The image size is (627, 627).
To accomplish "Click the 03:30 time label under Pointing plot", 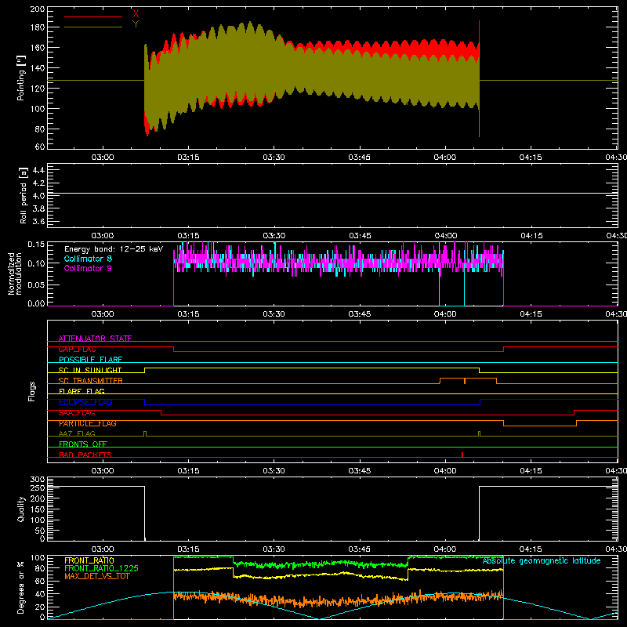I will (x=274, y=158).
